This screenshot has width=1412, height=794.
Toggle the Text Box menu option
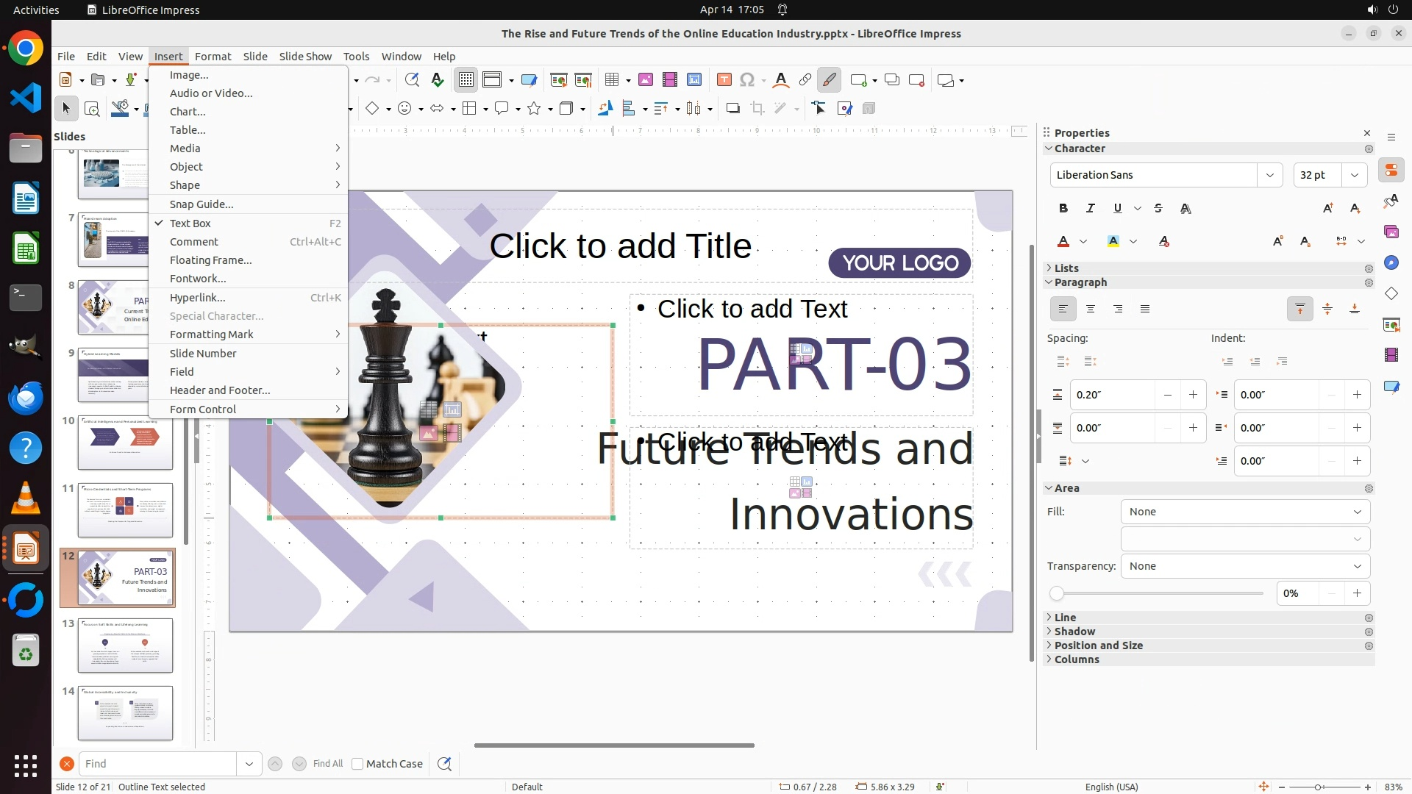tap(190, 223)
